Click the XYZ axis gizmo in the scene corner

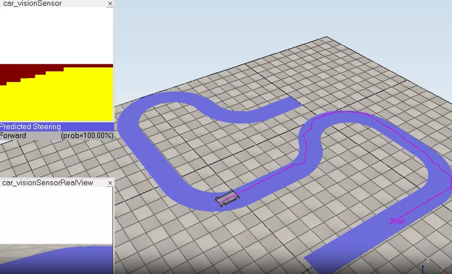(x=433, y=266)
